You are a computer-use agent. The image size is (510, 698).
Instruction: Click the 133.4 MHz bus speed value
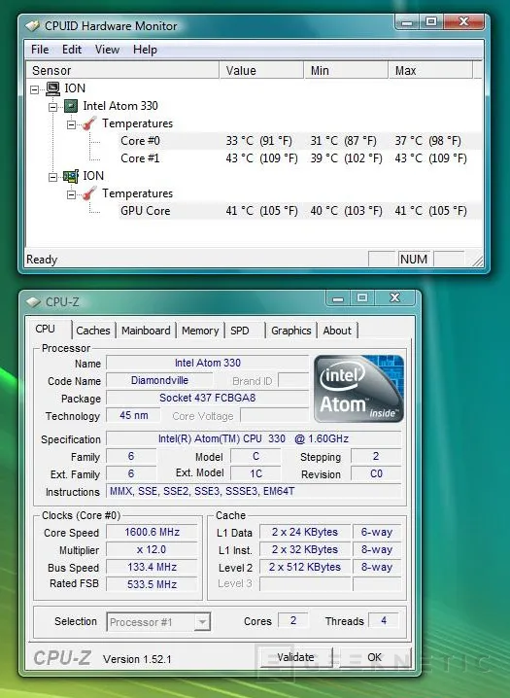click(153, 567)
